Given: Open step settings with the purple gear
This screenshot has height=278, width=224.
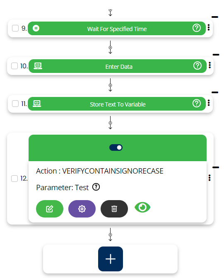Looking at the screenshot, I should click(82, 209).
